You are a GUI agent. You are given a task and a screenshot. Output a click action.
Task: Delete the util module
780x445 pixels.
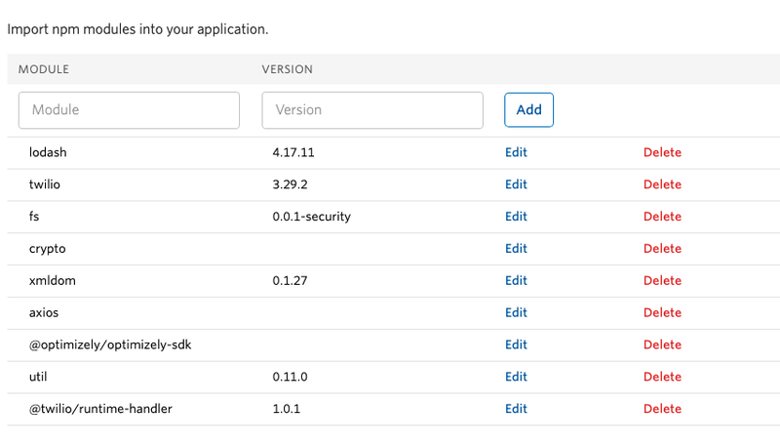point(662,377)
